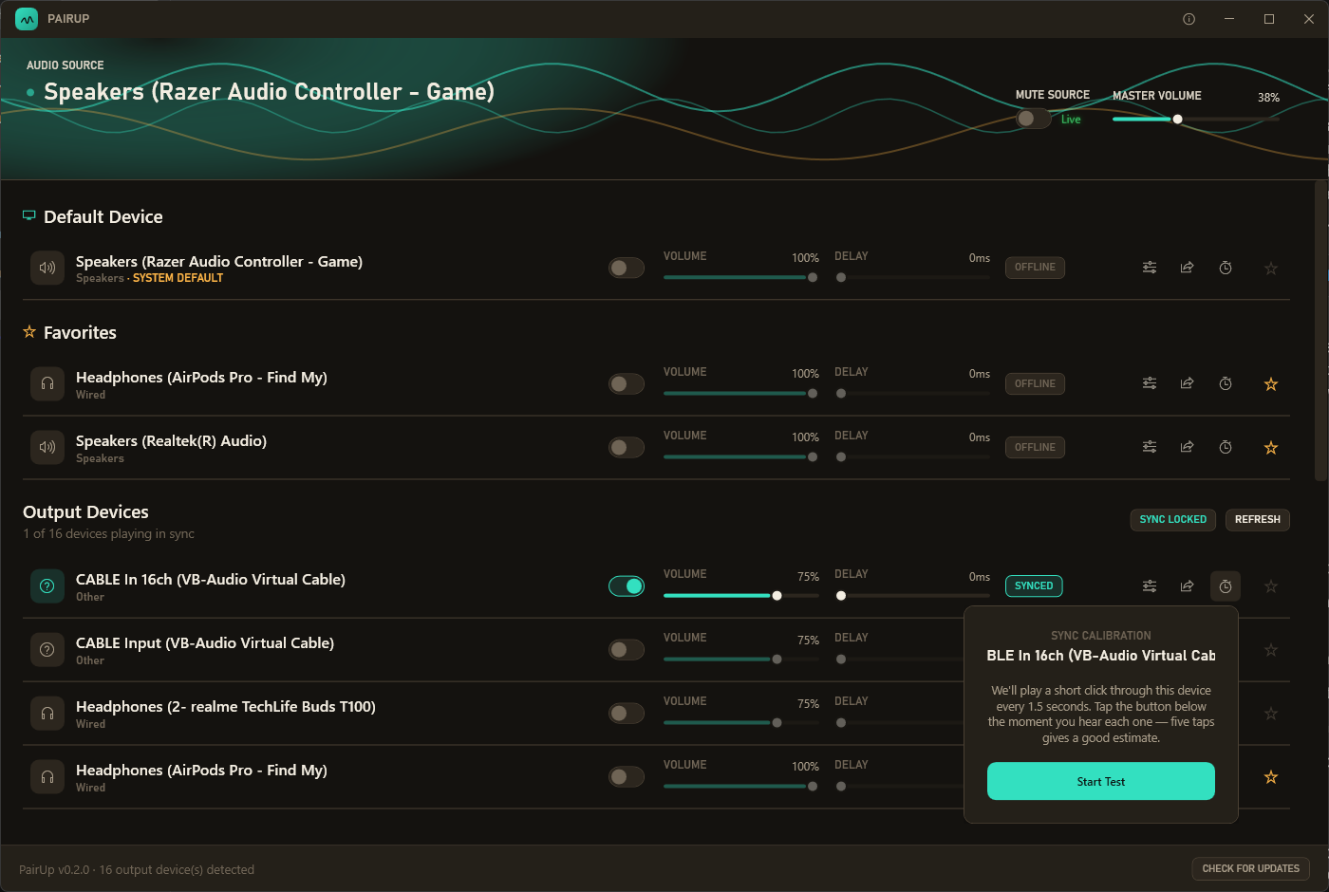The width and height of the screenshot is (1329, 892).
Task: Start the sync calibration test
Action: (1101, 781)
